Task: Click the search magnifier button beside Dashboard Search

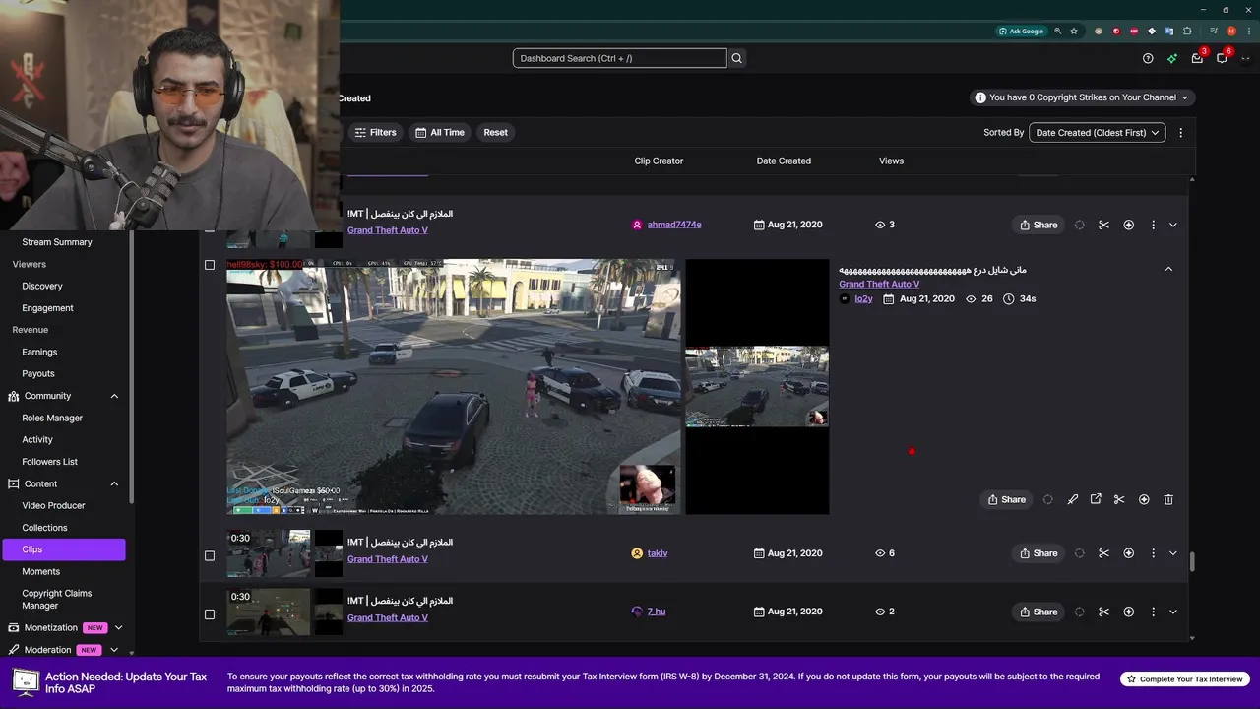Action: [737, 58]
